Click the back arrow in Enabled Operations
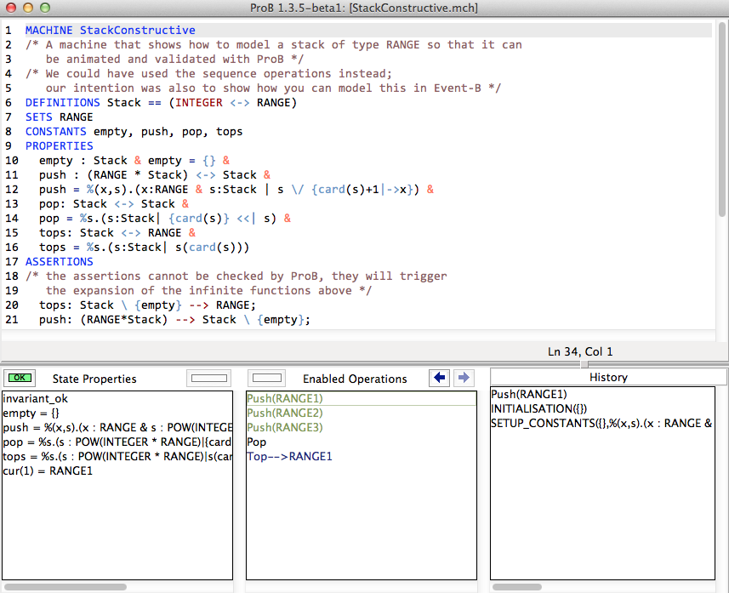This screenshot has width=729, height=593. coord(439,378)
